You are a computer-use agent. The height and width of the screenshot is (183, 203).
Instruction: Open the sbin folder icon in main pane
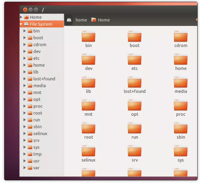point(181,128)
